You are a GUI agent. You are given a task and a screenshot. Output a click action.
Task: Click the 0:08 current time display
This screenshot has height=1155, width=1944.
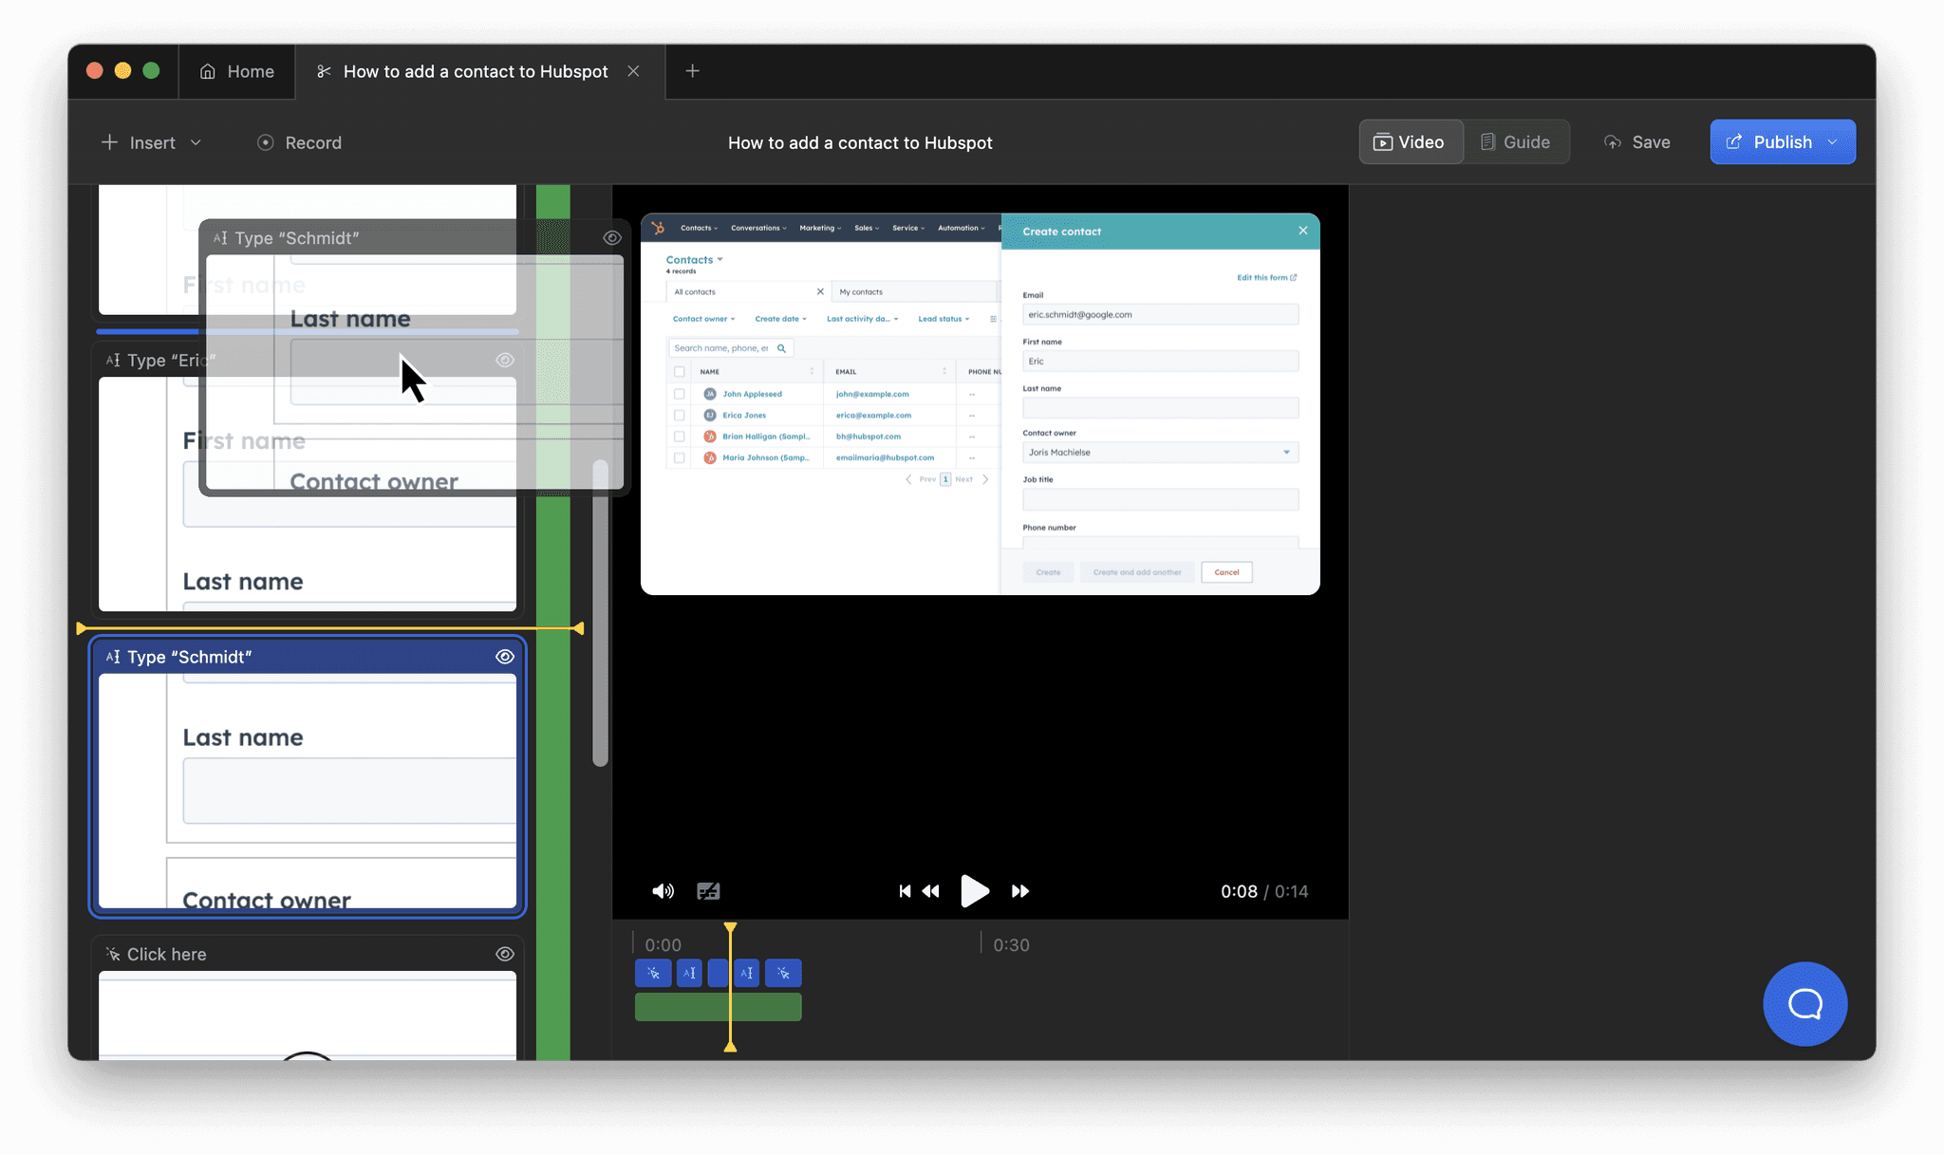(1239, 891)
